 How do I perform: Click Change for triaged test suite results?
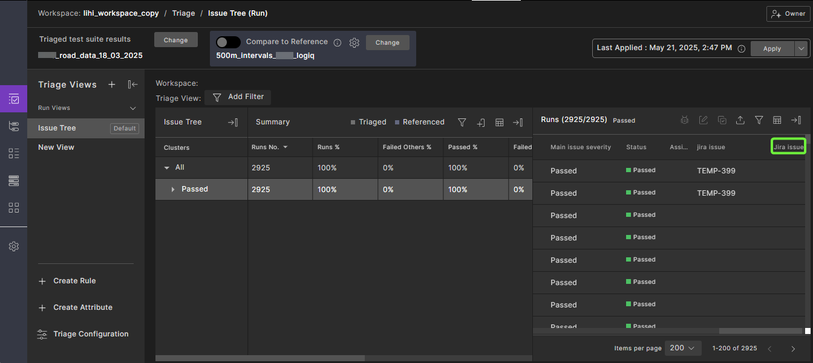[x=175, y=40]
